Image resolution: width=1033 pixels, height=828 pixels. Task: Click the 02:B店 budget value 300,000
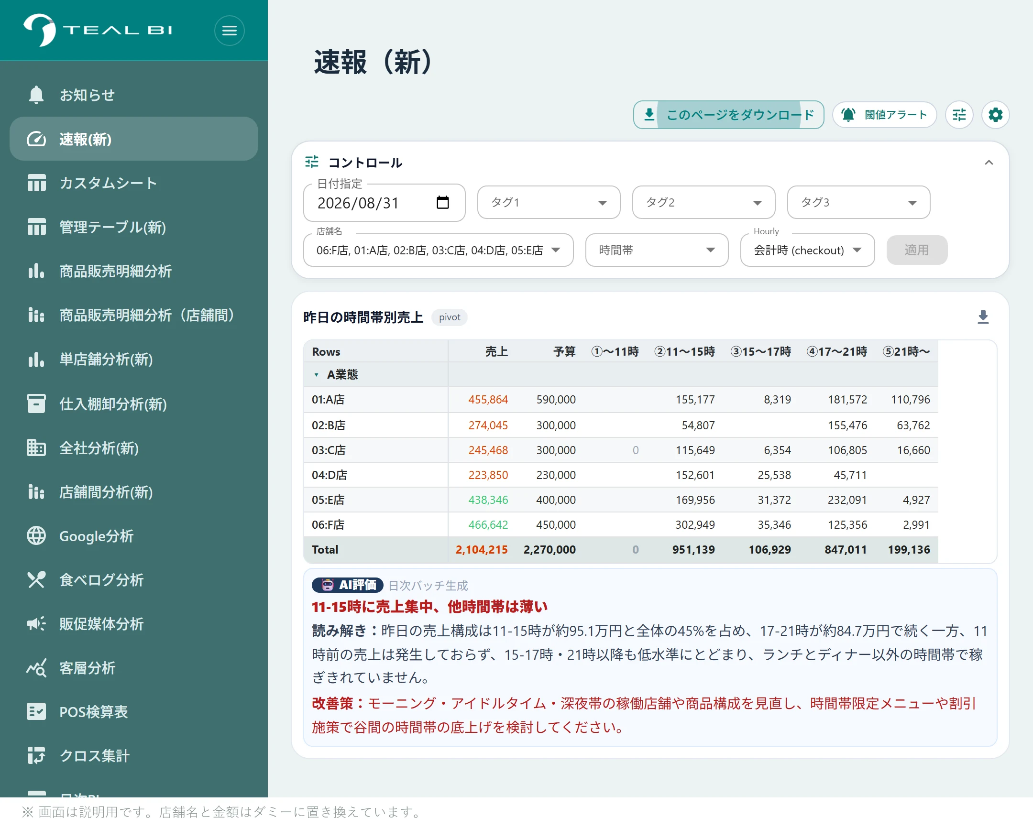click(556, 425)
